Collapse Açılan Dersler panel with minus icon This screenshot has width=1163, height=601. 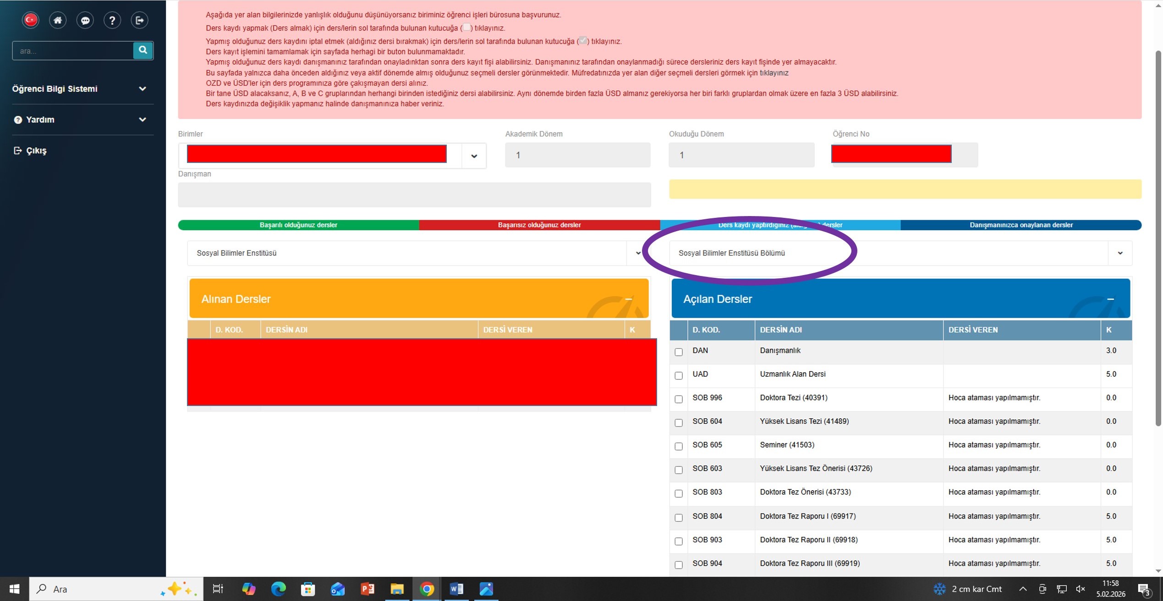point(1110,299)
